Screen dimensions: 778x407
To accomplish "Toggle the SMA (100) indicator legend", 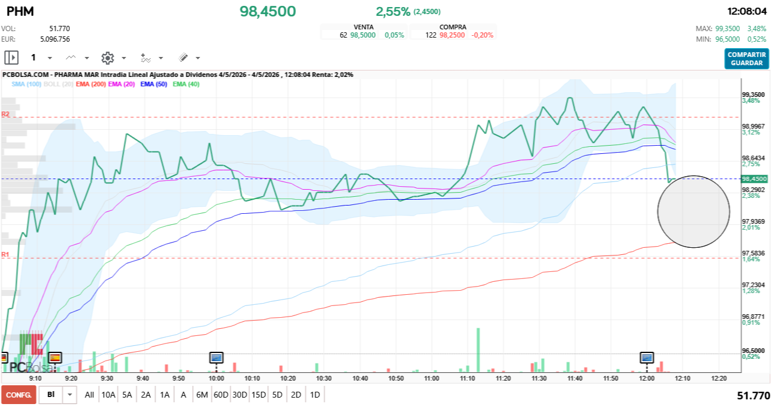I will 27,84.
